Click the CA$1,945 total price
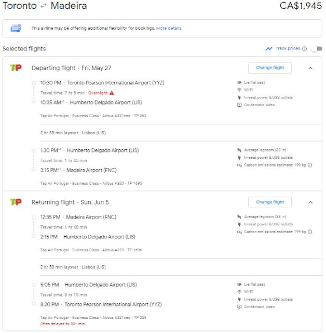The width and height of the screenshot is (326, 333). (301, 7)
